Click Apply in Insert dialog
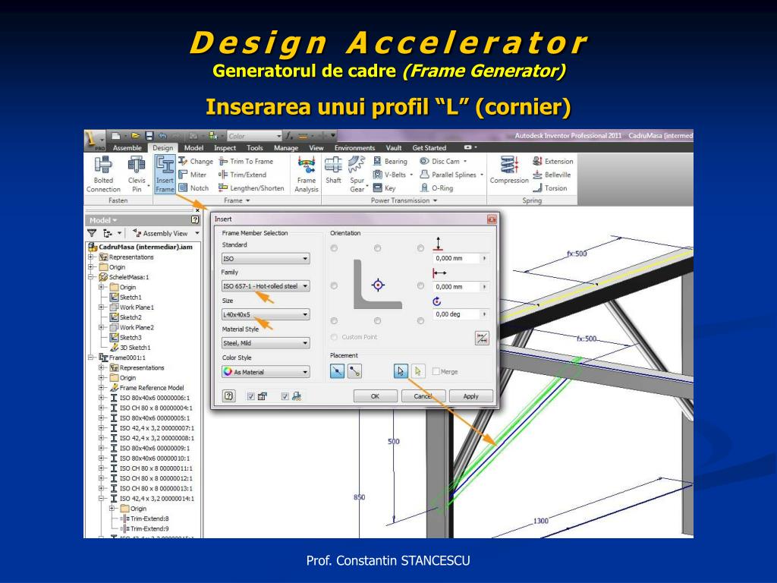777x583 pixels. pos(470,396)
